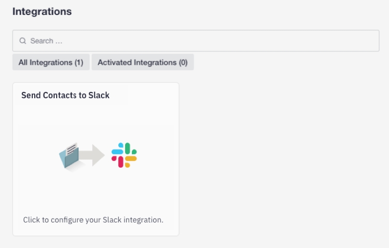The height and width of the screenshot is (248, 389).
Task: Click 'Click to configure your Slack integration' text
Action: coord(93,220)
